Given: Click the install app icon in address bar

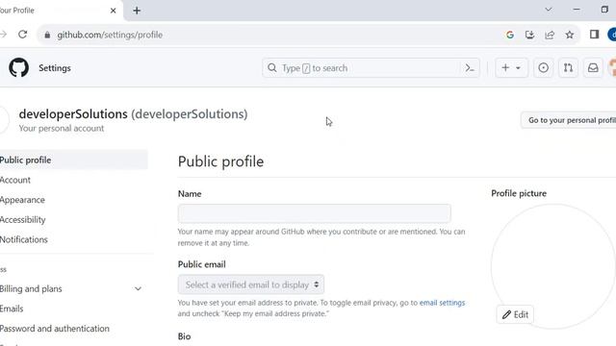Looking at the screenshot, I should point(529,35).
